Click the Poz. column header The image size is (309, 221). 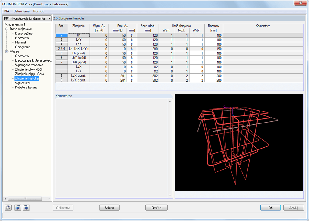(x=62, y=28)
